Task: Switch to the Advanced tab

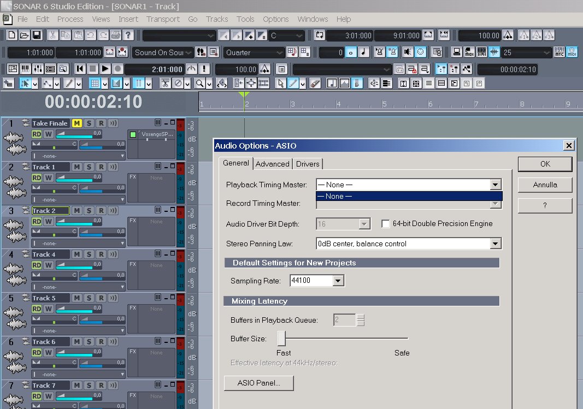Action: pos(273,164)
